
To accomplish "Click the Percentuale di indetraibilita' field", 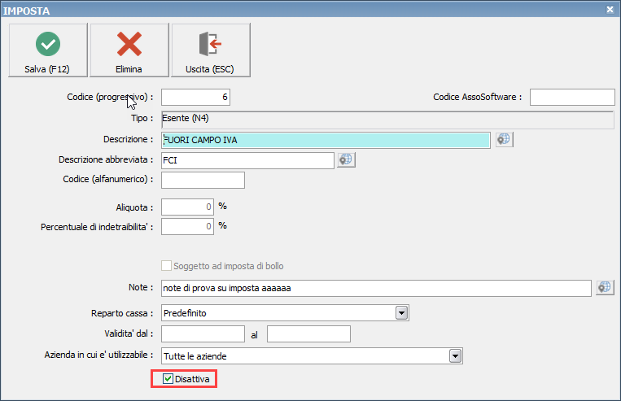I will (x=187, y=226).
